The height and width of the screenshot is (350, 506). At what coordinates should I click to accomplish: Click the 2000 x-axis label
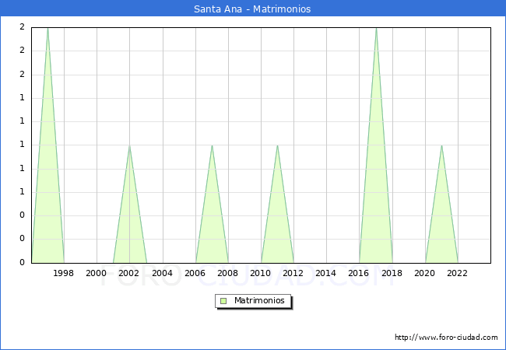97,273
